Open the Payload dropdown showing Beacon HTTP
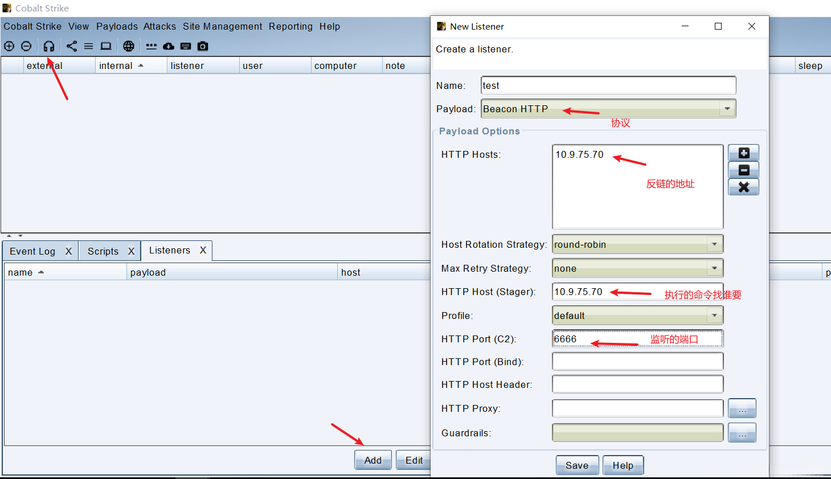 pos(608,109)
